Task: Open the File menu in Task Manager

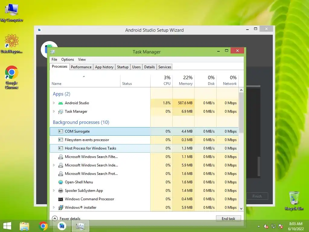Action: 54,60
